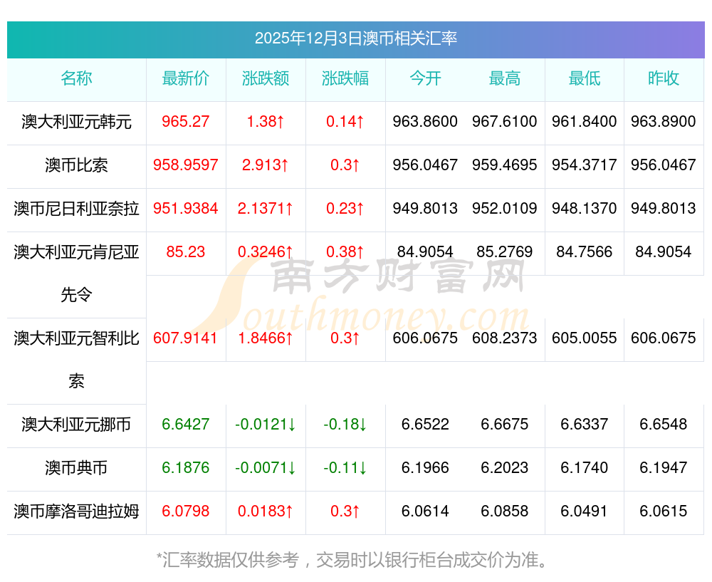Click previous close 6.6548

coord(664,425)
